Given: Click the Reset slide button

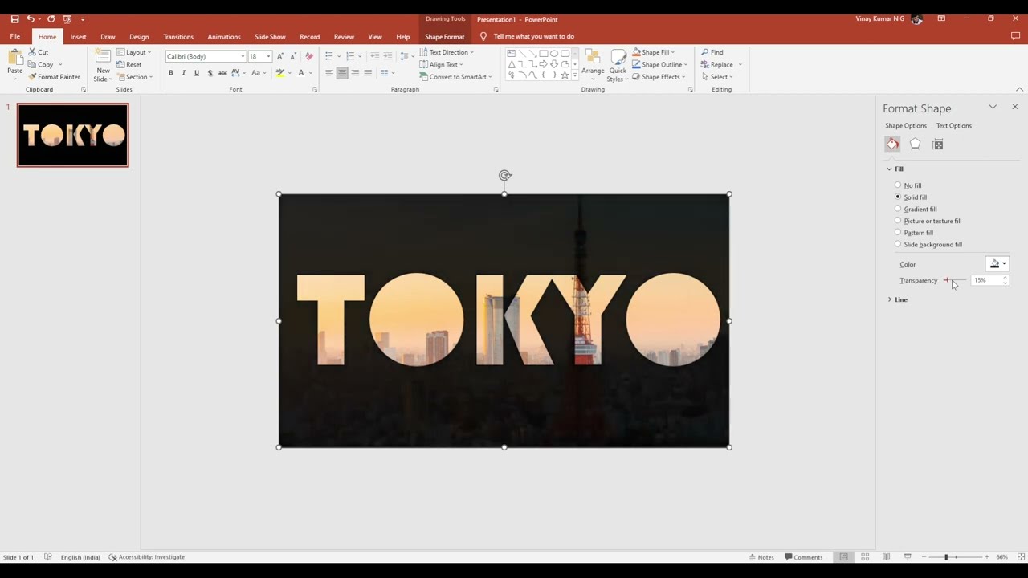Looking at the screenshot, I should coord(128,64).
